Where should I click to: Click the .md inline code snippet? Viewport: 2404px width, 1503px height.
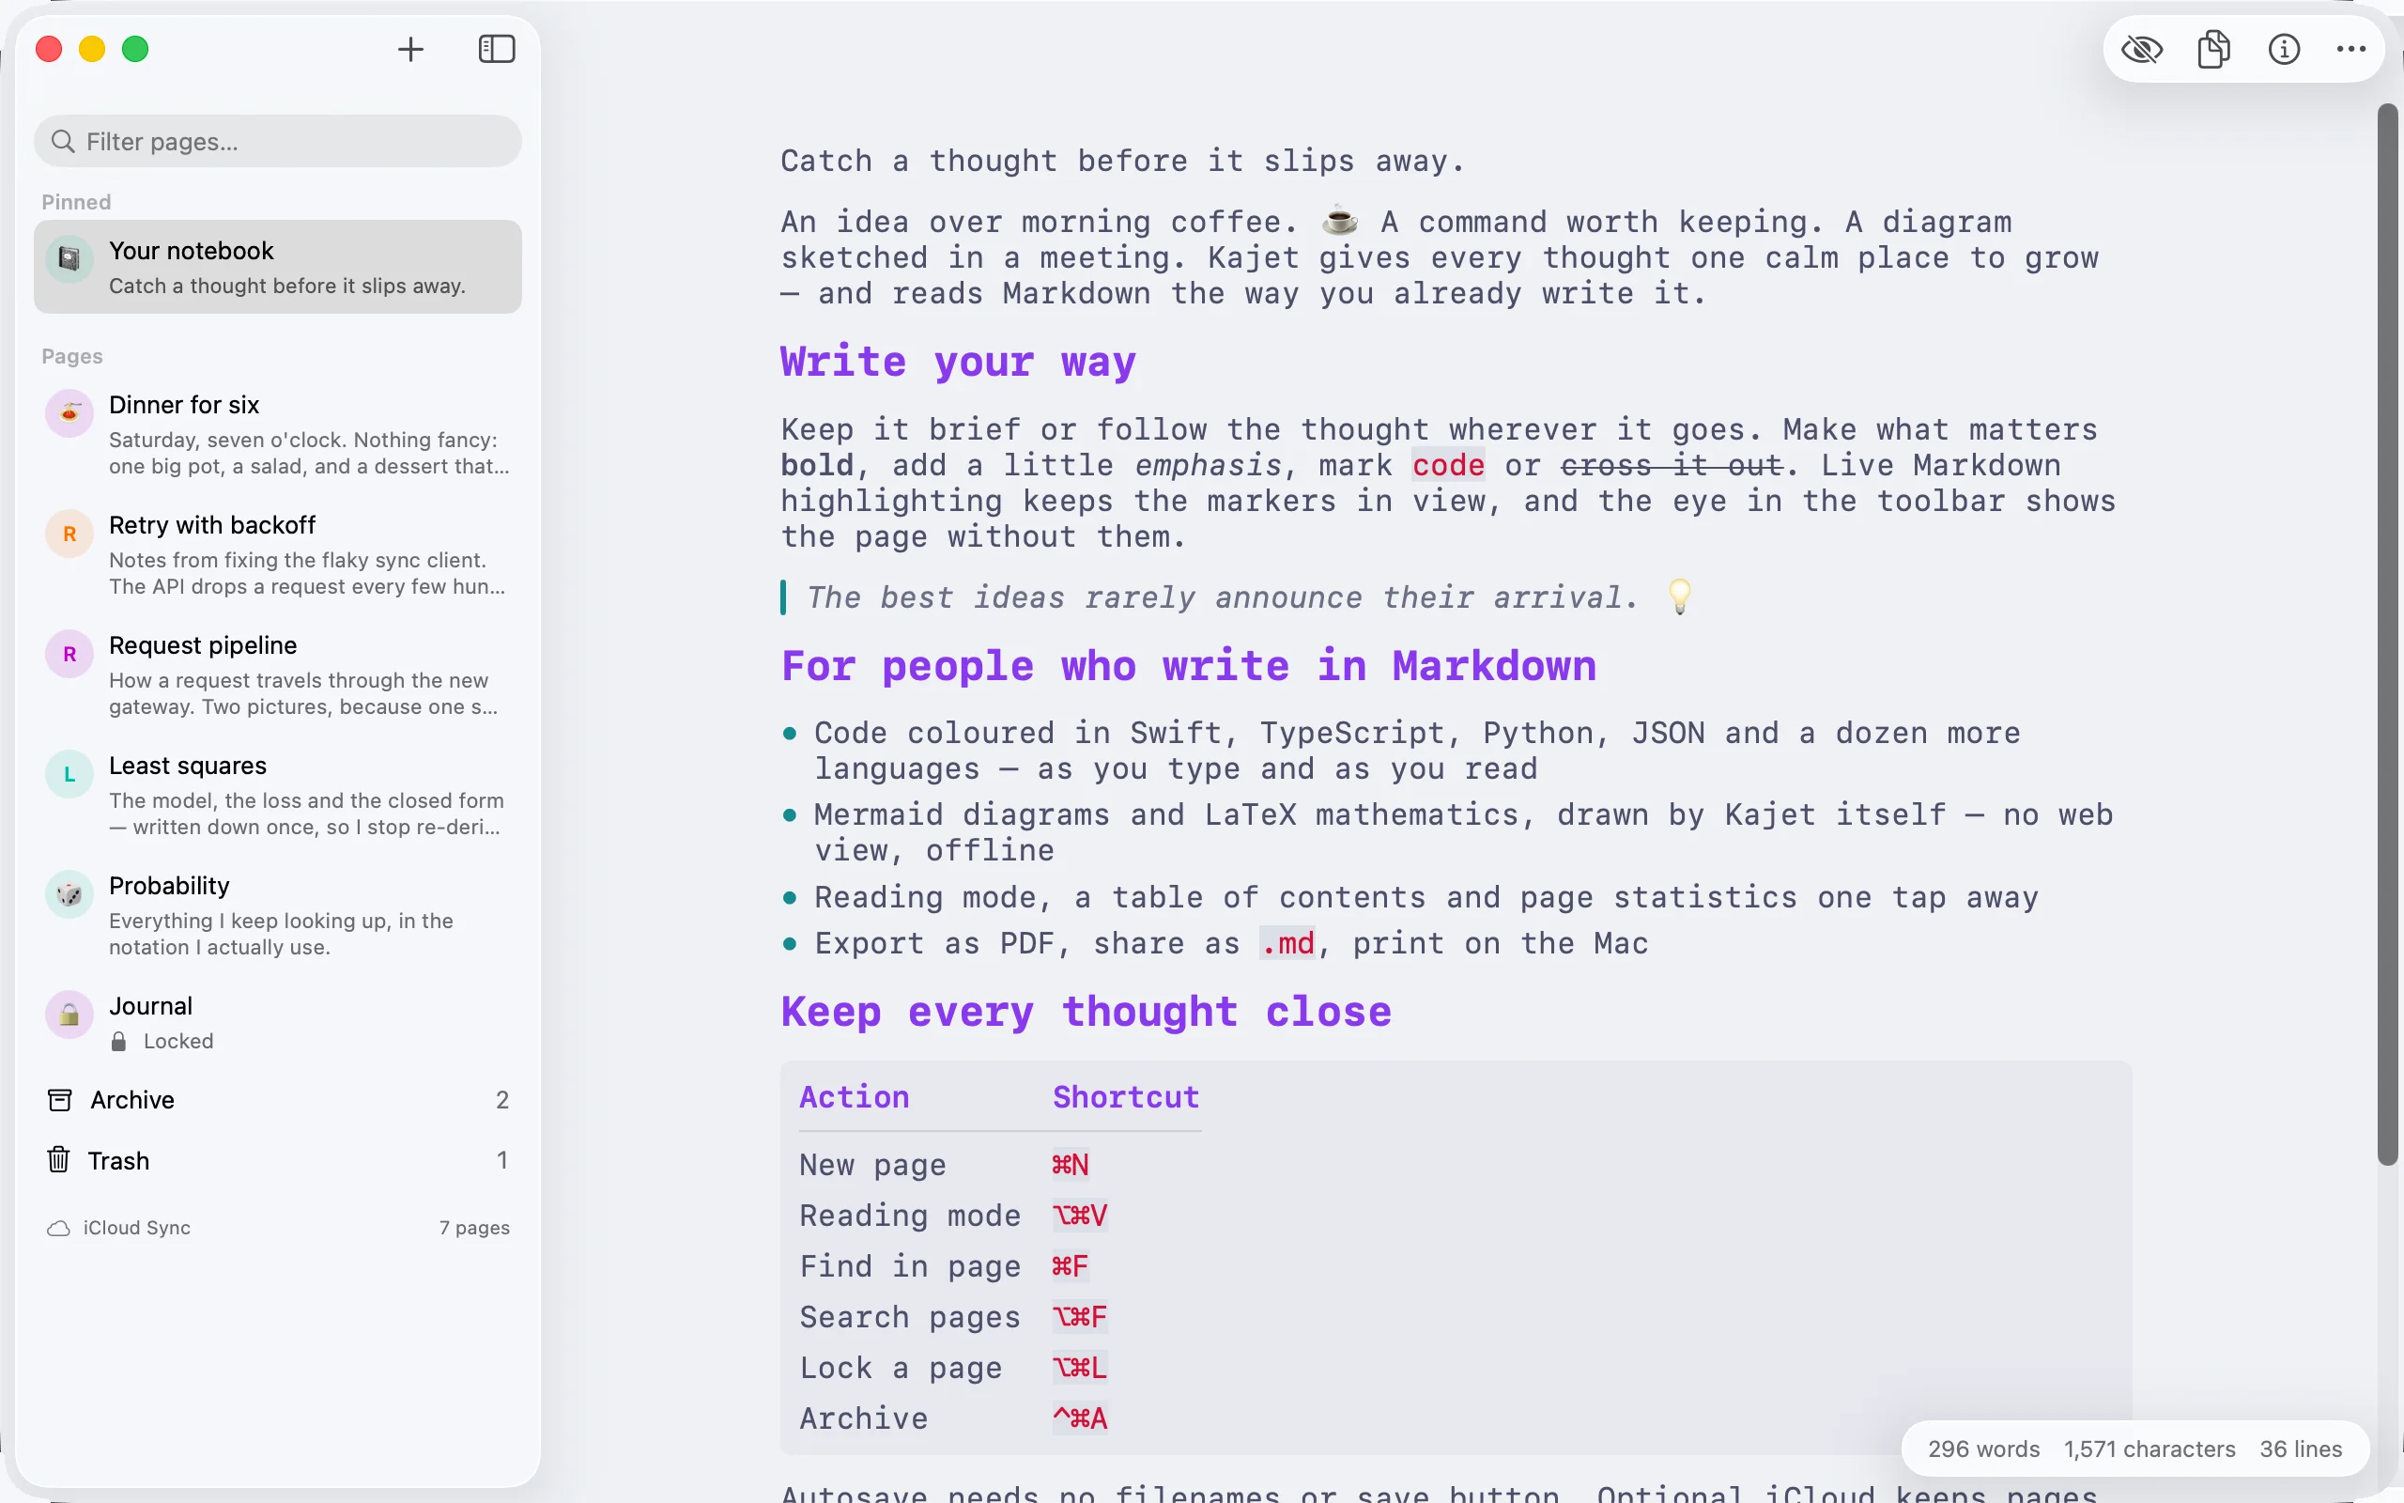tap(1288, 943)
